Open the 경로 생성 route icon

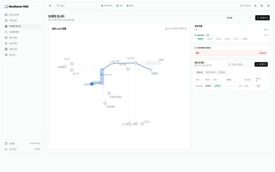tap(6, 38)
